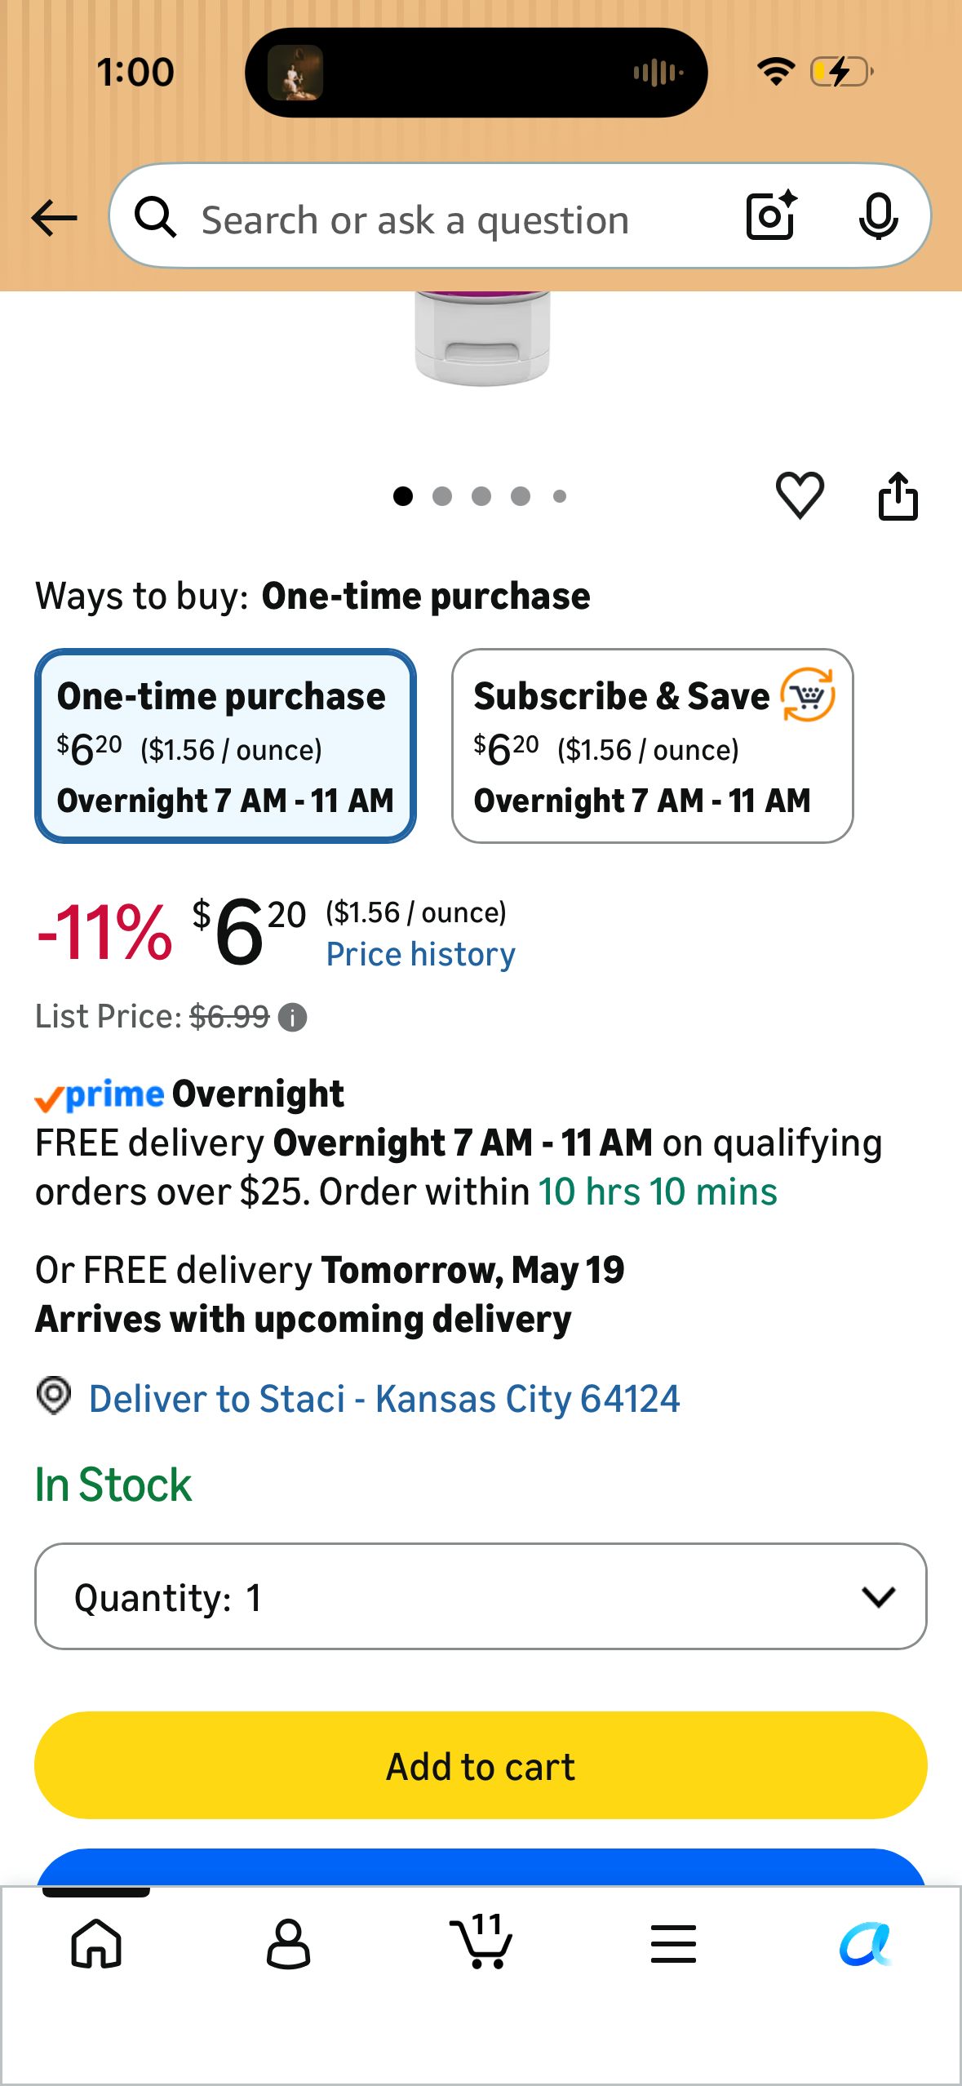Tap the microphone voice search icon
Image resolution: width=962 pixels, height=2086 pixels.
878,217
